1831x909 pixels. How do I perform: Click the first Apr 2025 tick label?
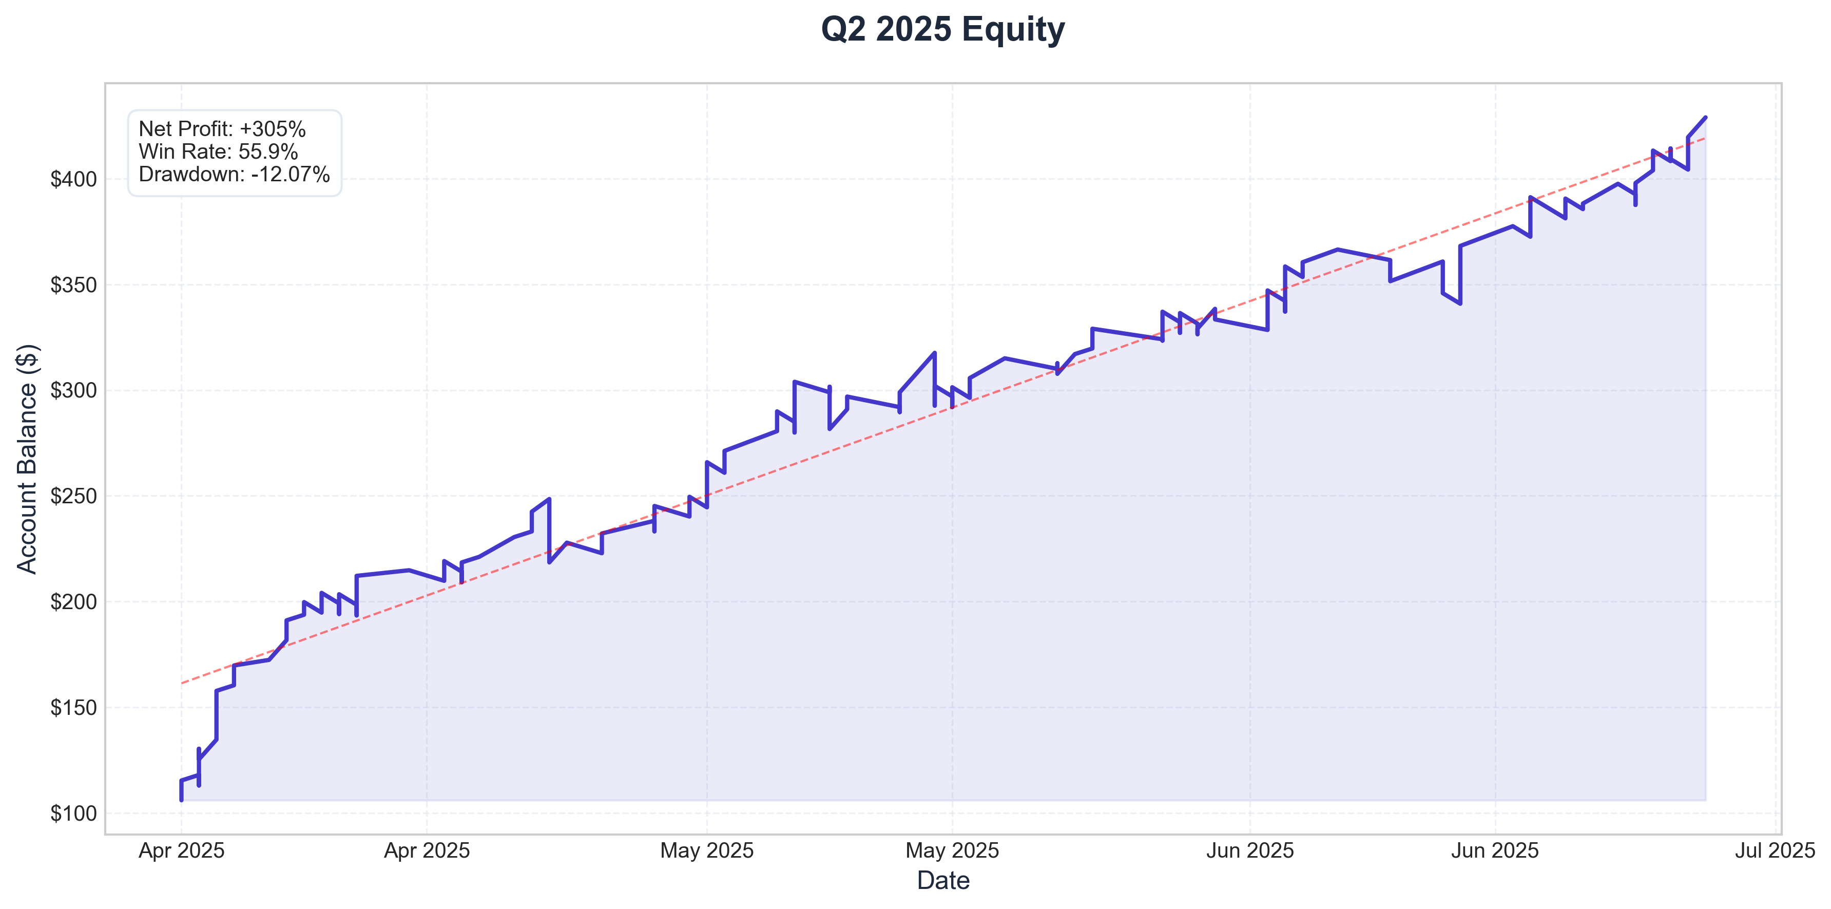(181, 850)
